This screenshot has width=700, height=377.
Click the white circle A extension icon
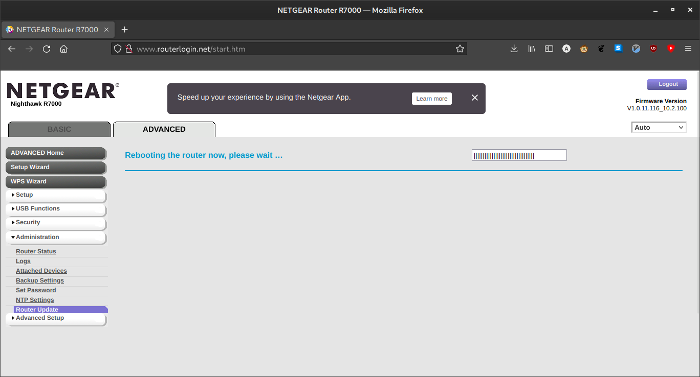click(566, 49)
